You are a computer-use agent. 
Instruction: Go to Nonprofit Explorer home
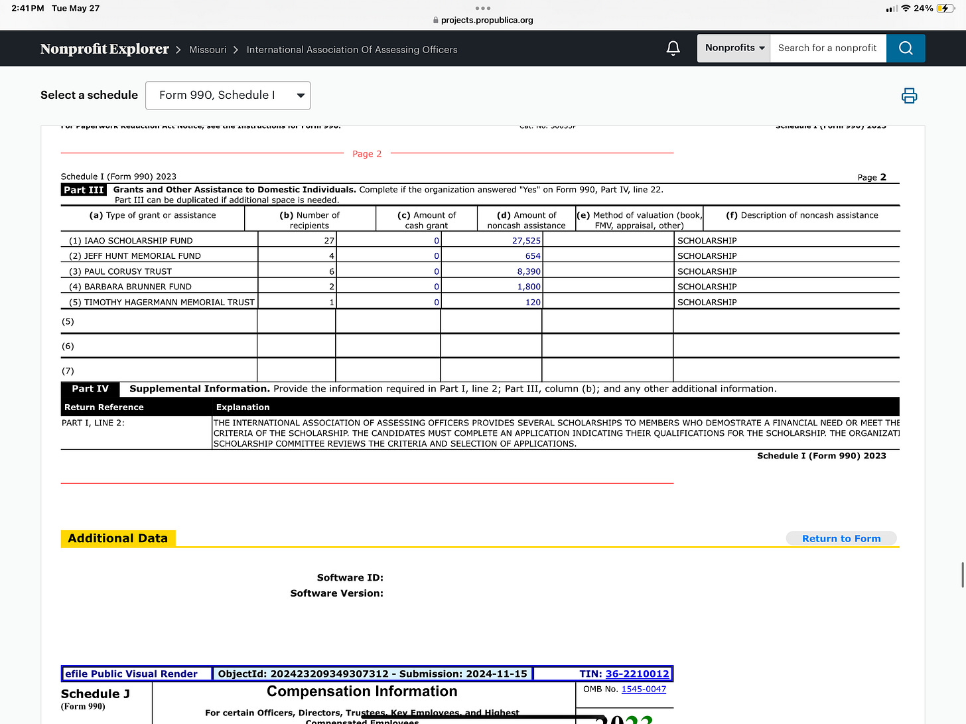[x=105, y=49]
